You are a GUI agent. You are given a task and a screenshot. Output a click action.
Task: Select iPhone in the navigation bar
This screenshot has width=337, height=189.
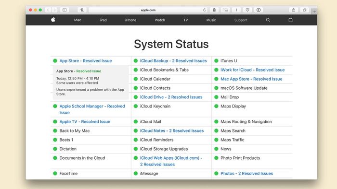(x=130, y=20)
